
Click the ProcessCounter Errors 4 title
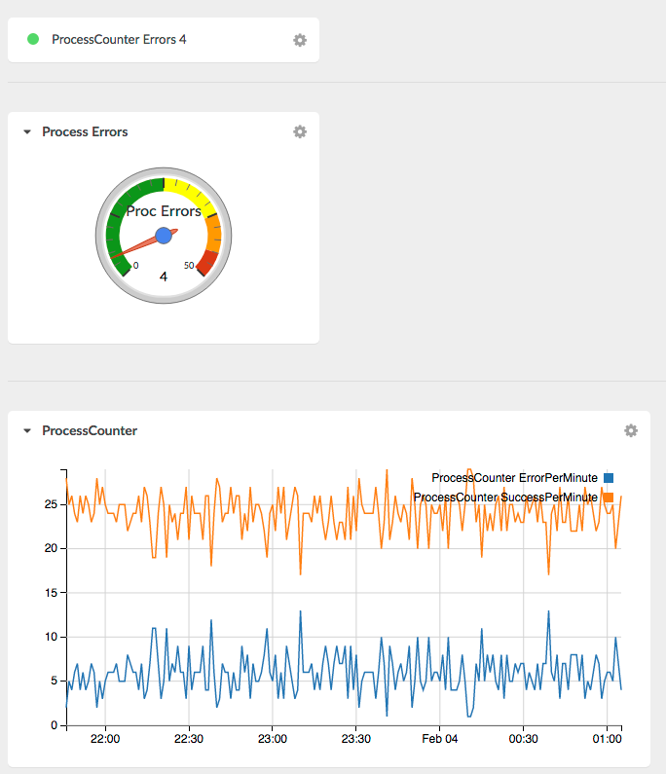(119, 40)
